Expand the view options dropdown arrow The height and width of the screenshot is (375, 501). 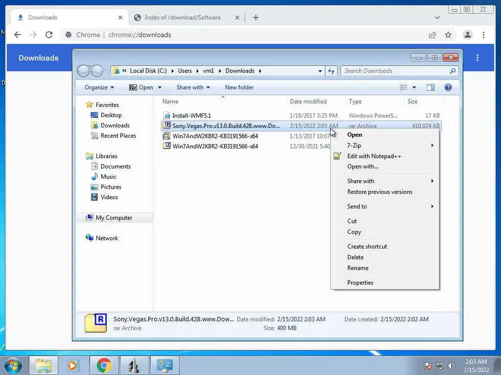click(414, 87)
